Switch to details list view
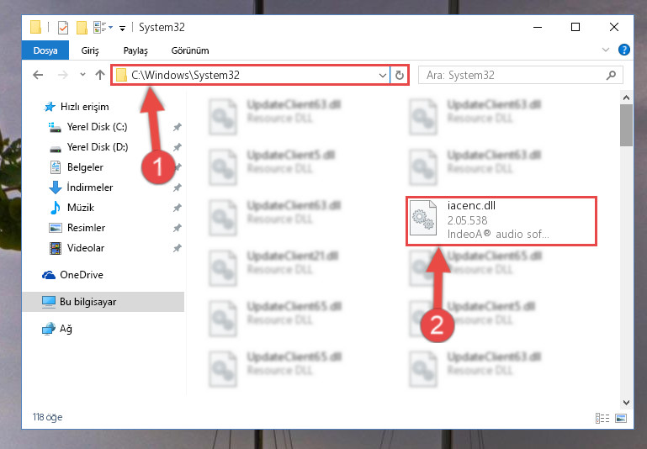Image resolution: width=647 pixels, height=449 pixels. click(602, 418)
